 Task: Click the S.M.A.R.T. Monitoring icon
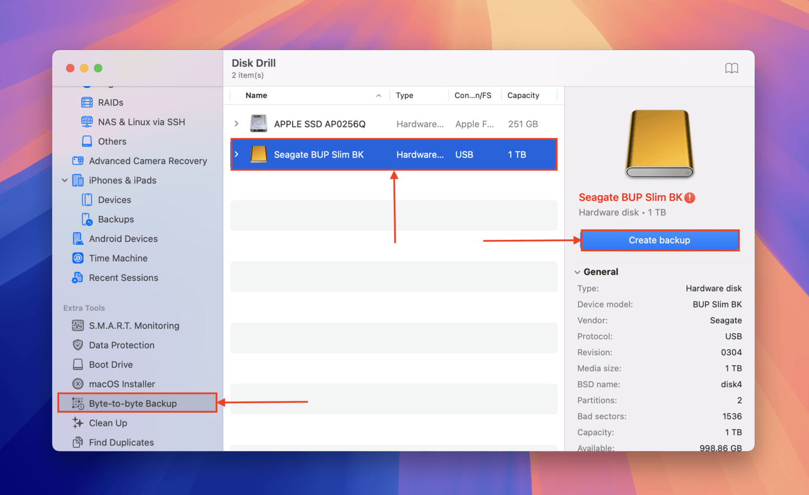(78, 326)
